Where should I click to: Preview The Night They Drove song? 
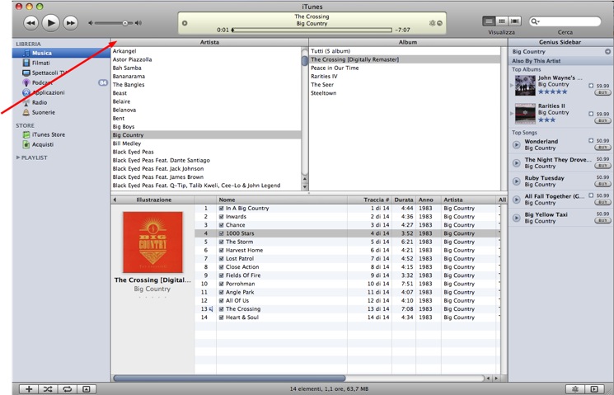[x=517, y=163]
